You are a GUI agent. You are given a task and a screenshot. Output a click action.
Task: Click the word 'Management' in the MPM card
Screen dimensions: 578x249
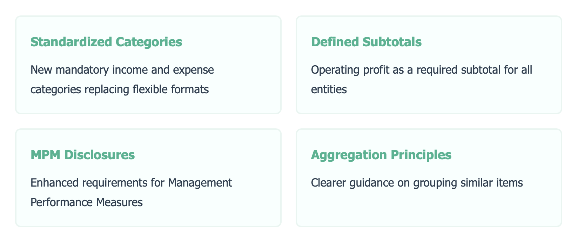coord(200,183)
